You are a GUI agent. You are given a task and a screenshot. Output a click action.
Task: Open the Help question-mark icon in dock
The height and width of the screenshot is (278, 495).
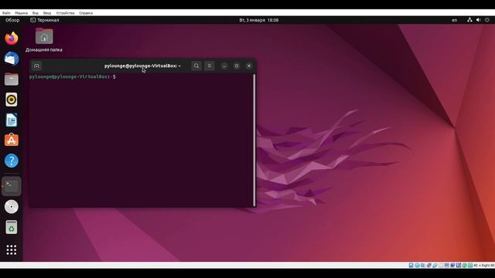pos(12,161)
